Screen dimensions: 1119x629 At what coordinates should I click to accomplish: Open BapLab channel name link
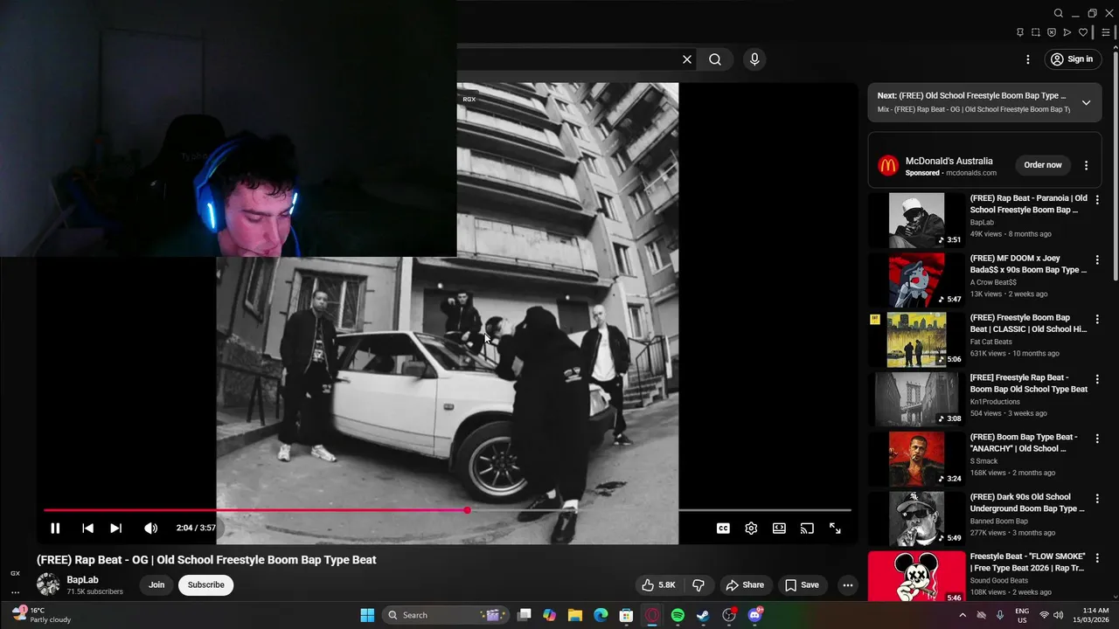[x=82, y=580]
